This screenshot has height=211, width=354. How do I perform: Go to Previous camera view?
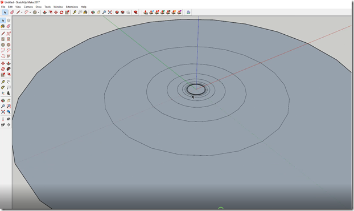pyautogui.click(x=9, y=112)
